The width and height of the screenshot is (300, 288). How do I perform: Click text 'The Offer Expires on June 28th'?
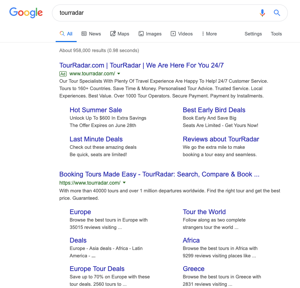tap(103, 125)
